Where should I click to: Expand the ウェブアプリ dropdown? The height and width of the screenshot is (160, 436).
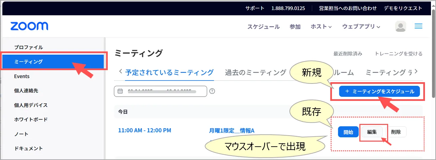361,27
